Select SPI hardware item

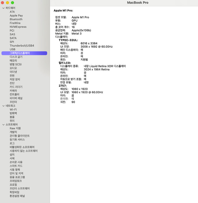click(12, 42)
